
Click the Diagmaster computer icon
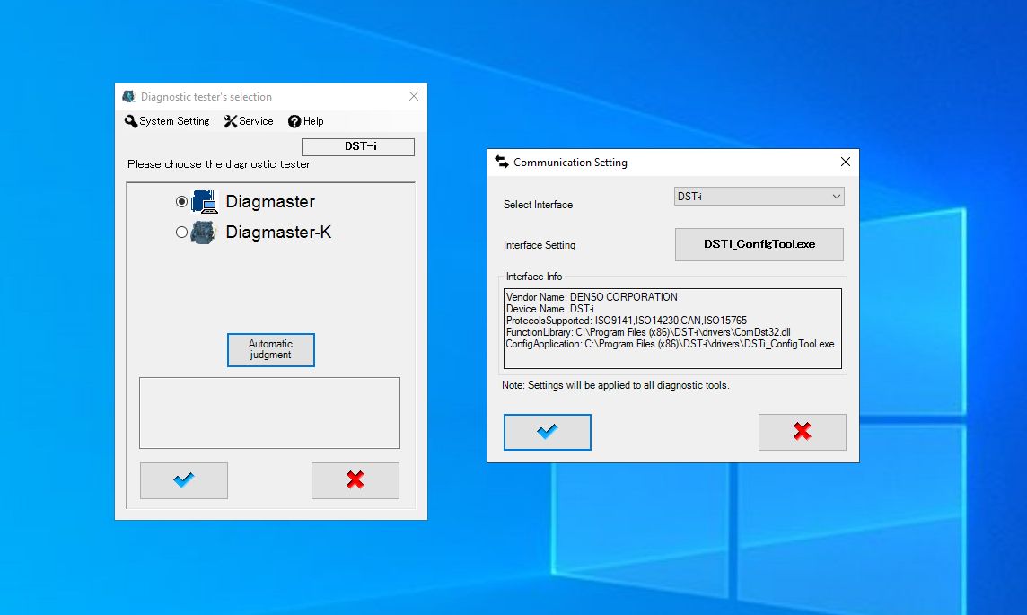pos(205,202)
